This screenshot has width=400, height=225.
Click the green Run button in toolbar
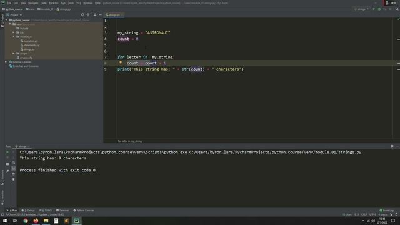[x=374, y=9]
